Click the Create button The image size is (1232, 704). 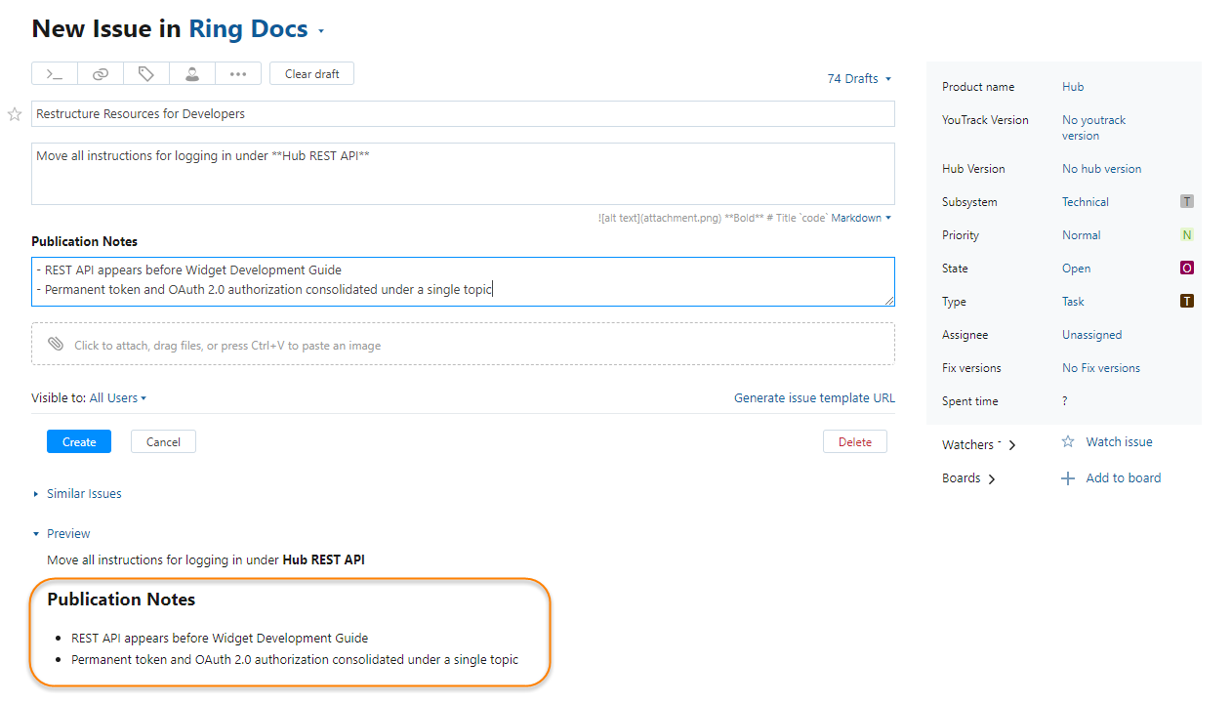click(x=79, y=442)
